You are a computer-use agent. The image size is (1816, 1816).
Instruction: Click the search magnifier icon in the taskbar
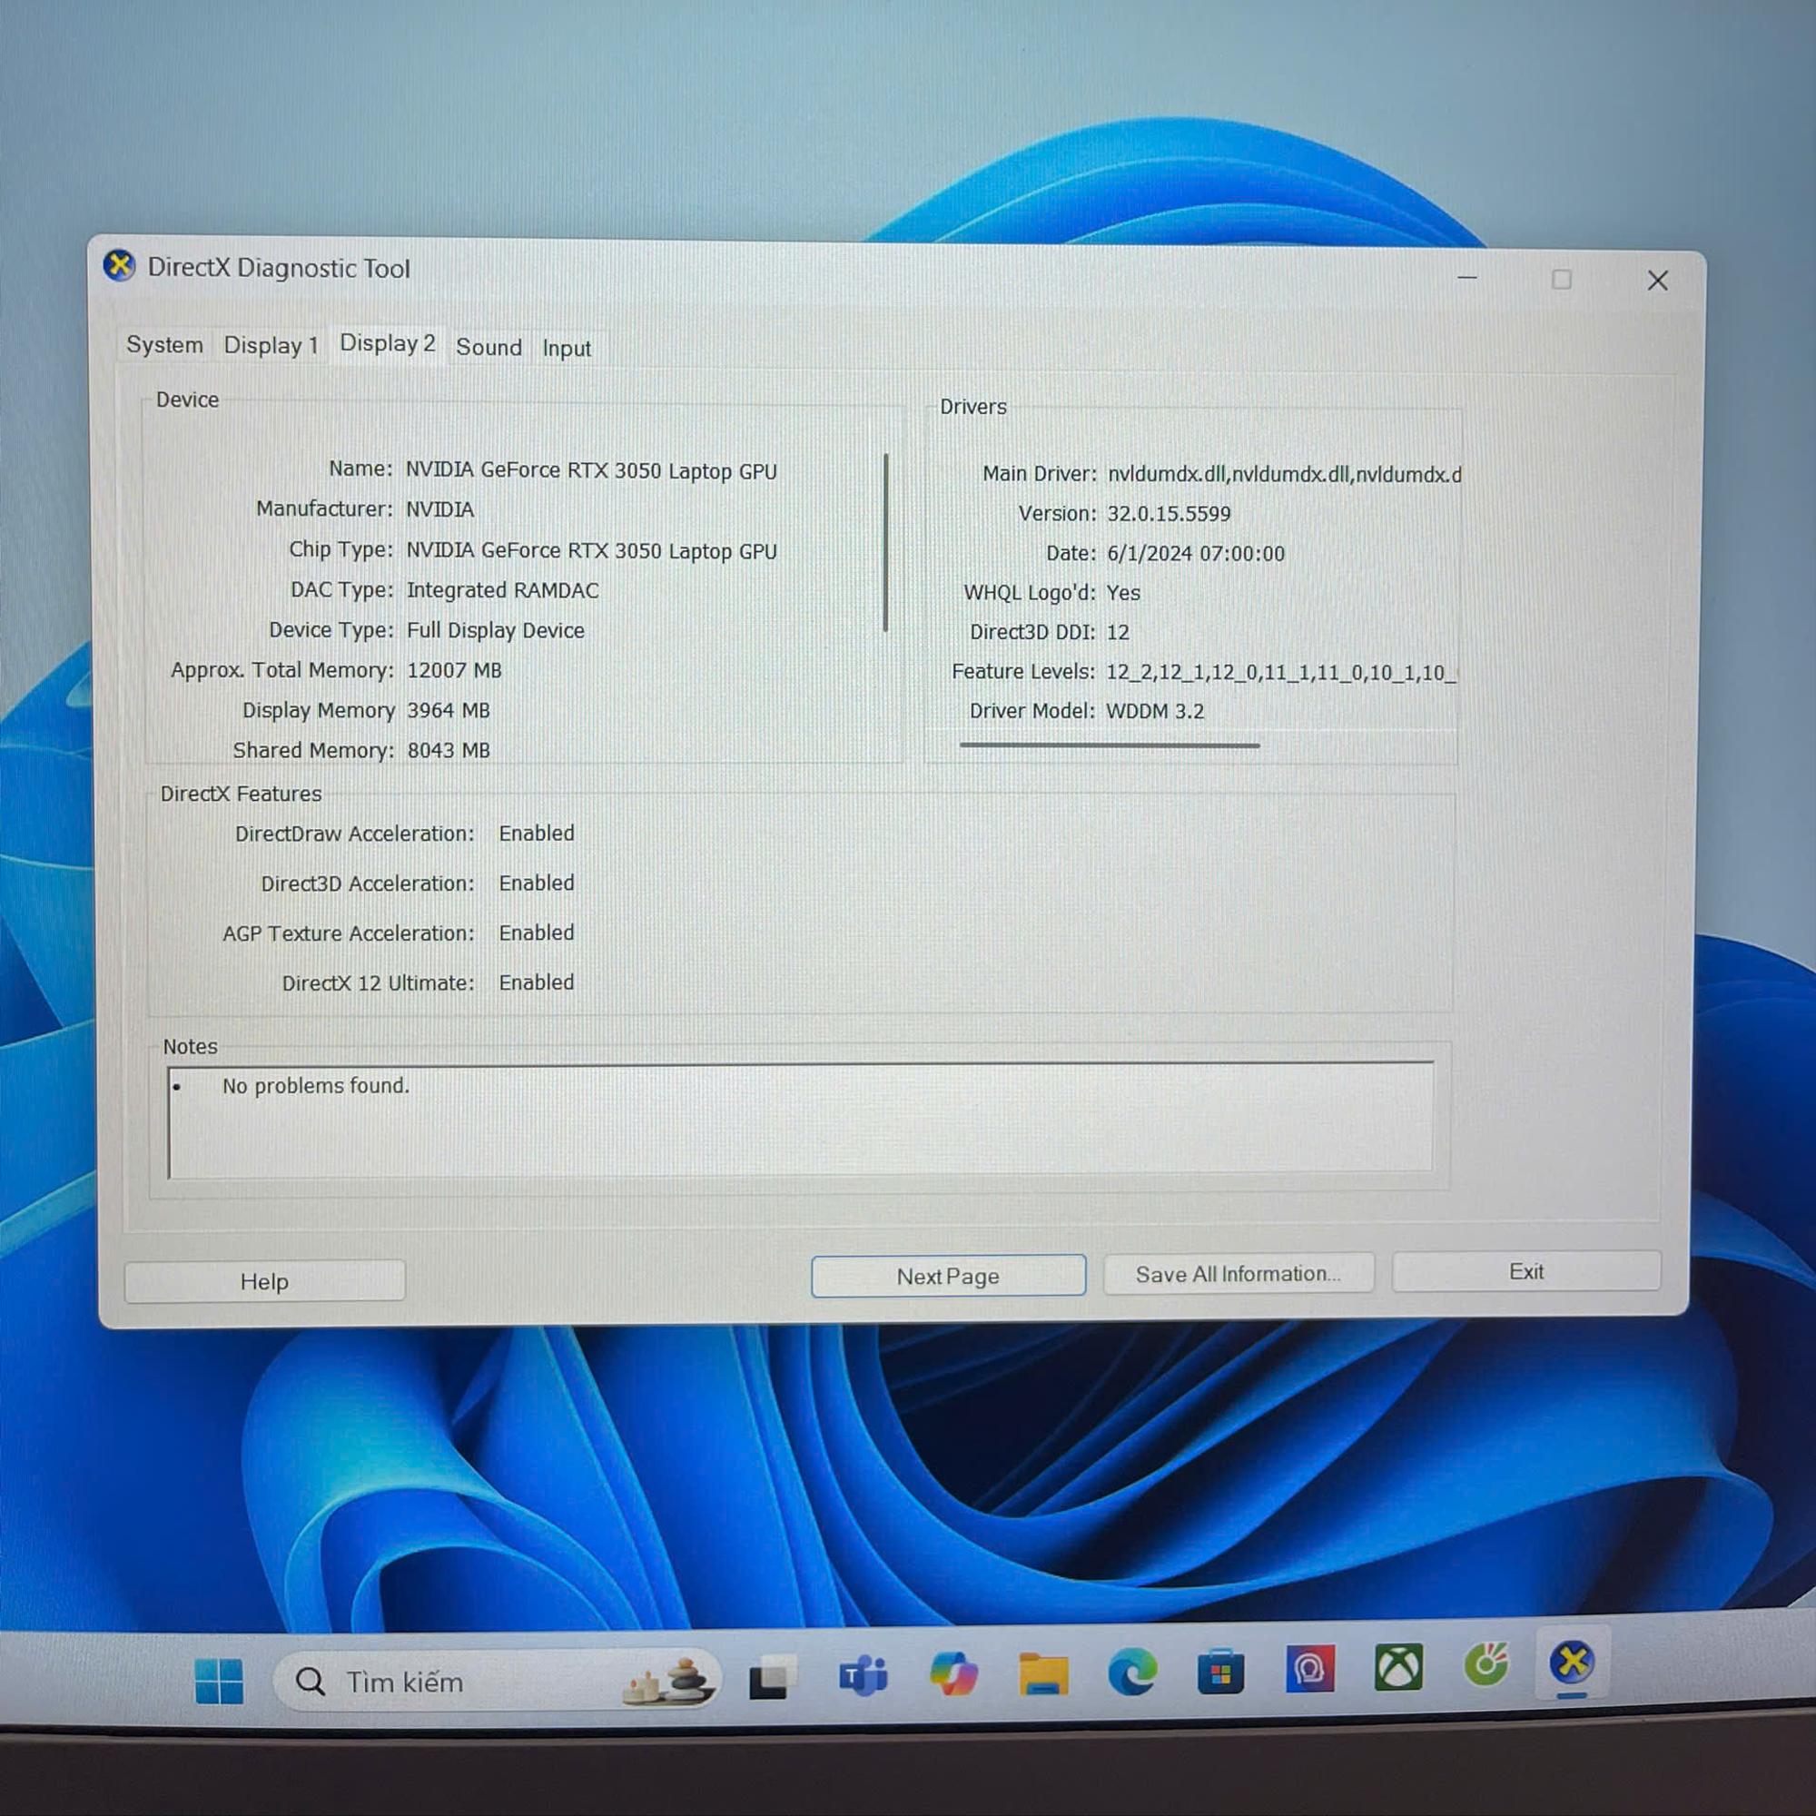[310, 1682]
